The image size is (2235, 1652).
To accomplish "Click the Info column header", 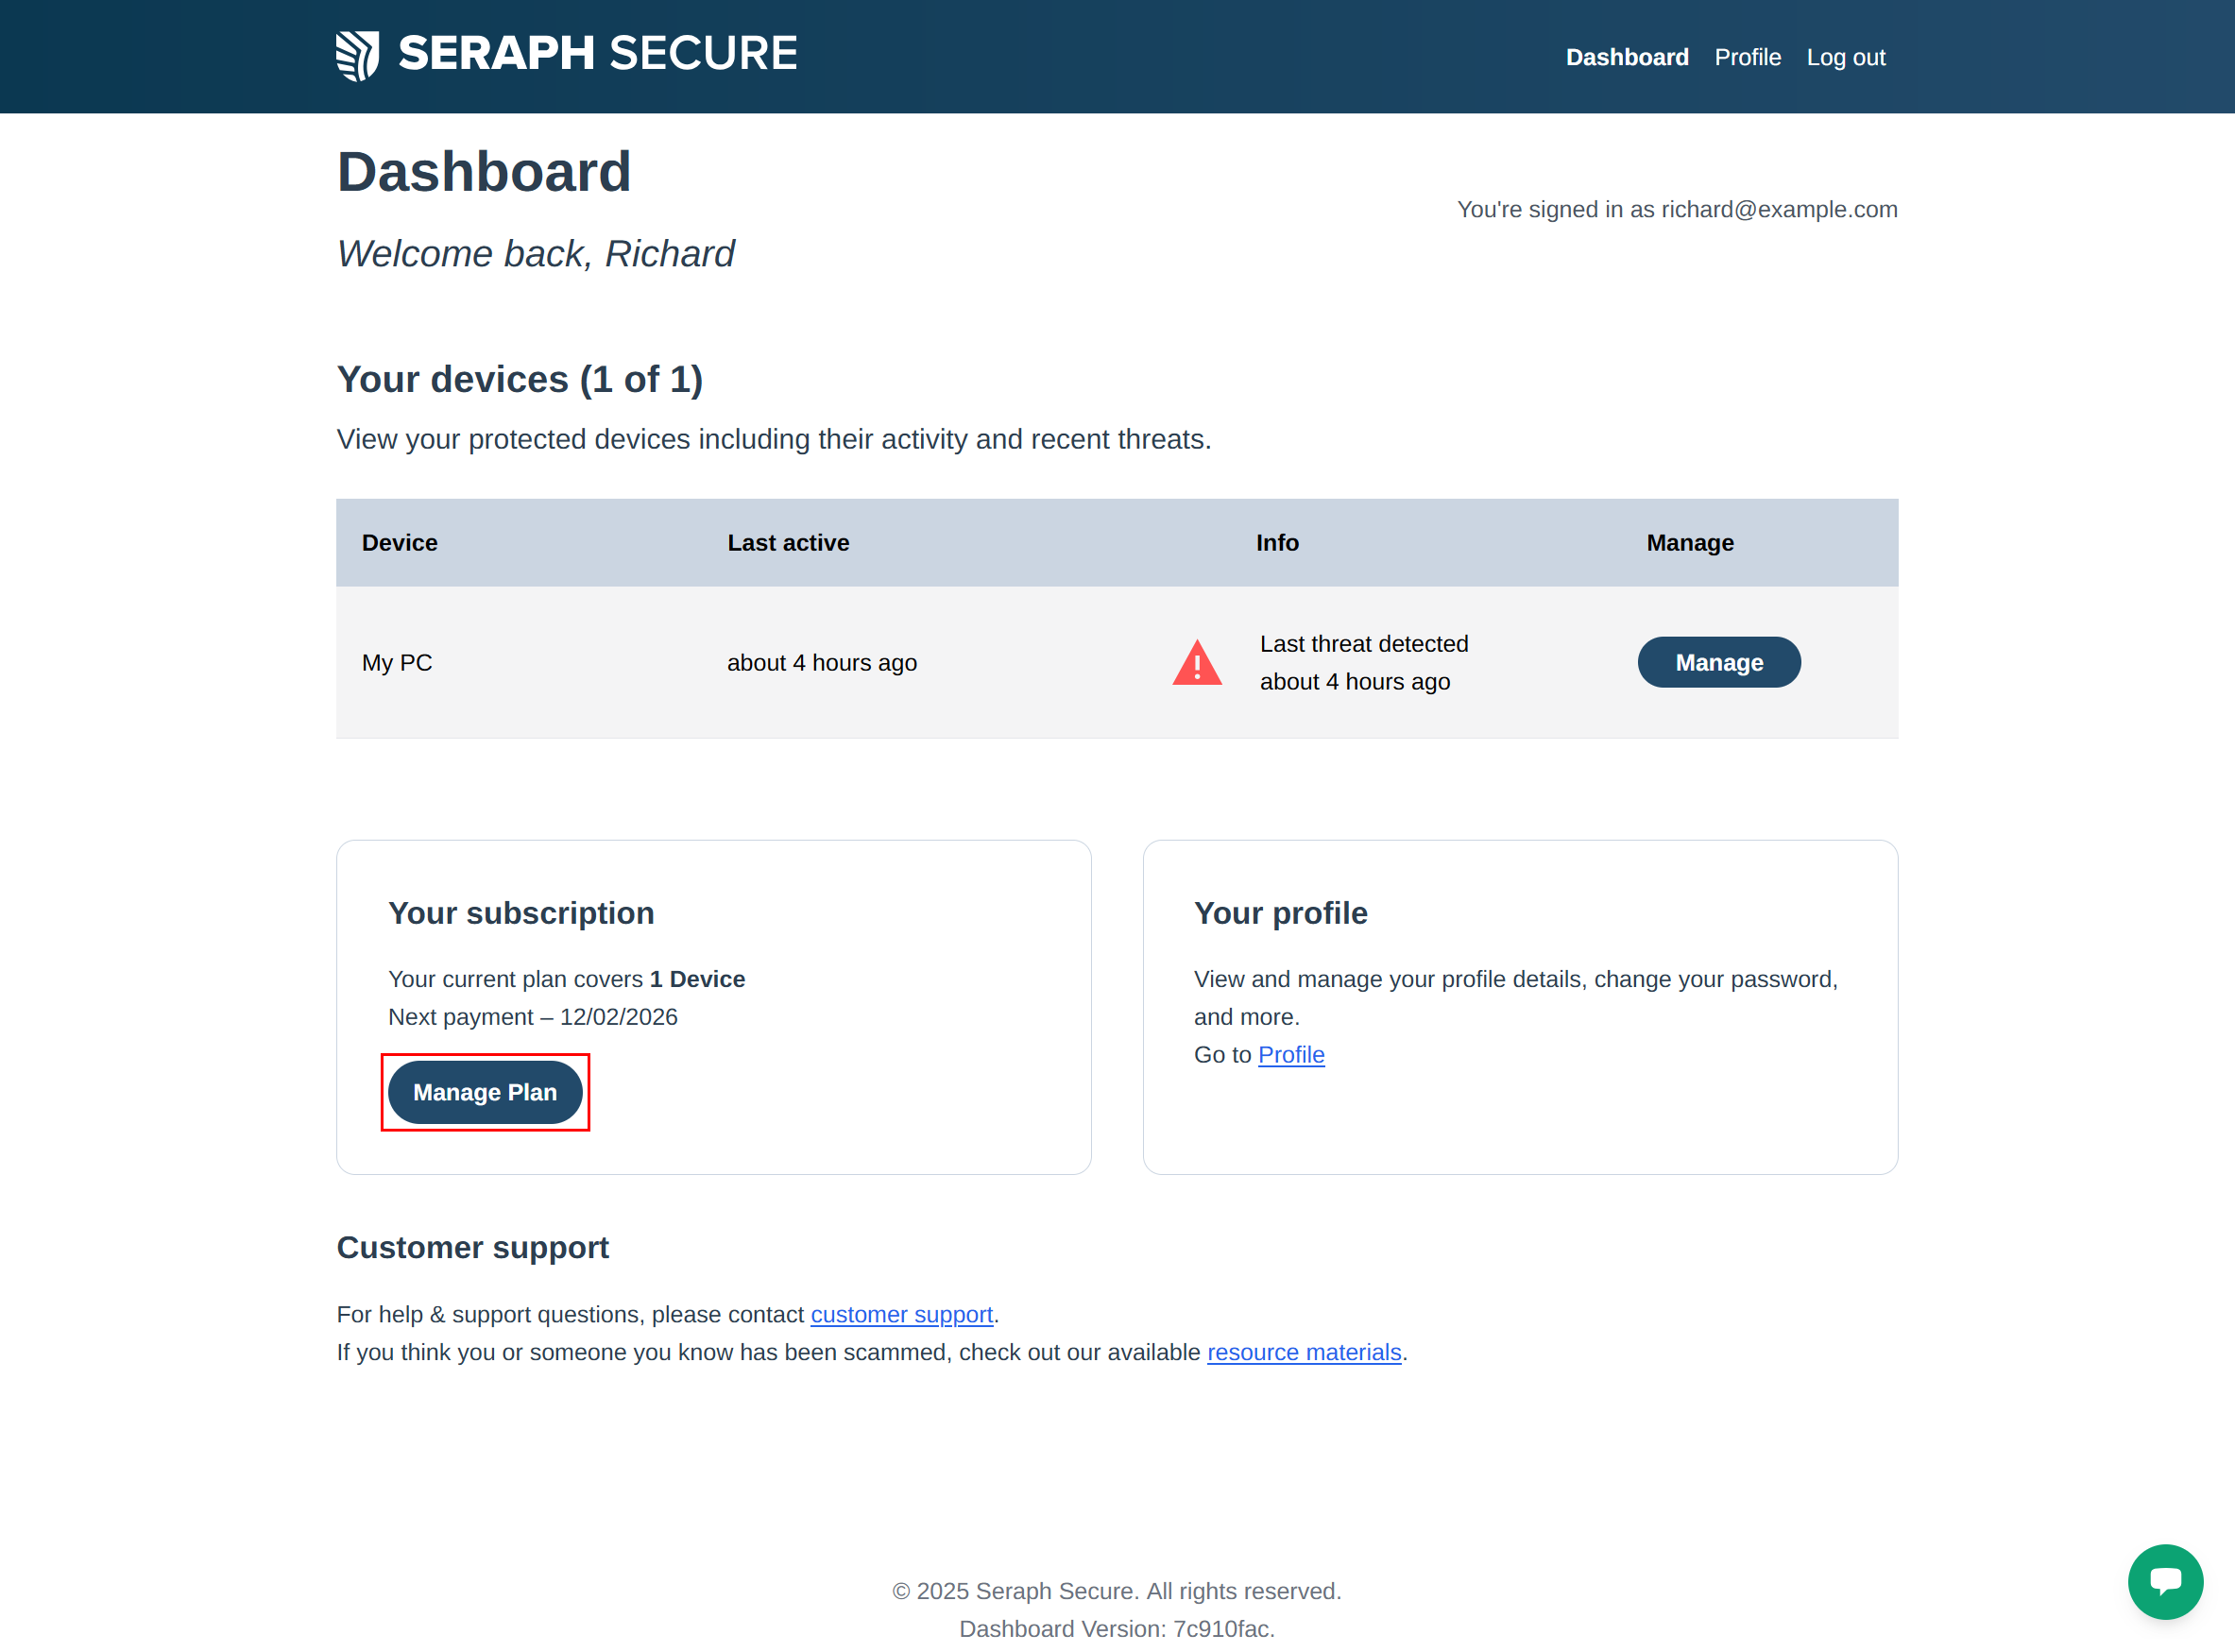I will tap(1277, 543).
